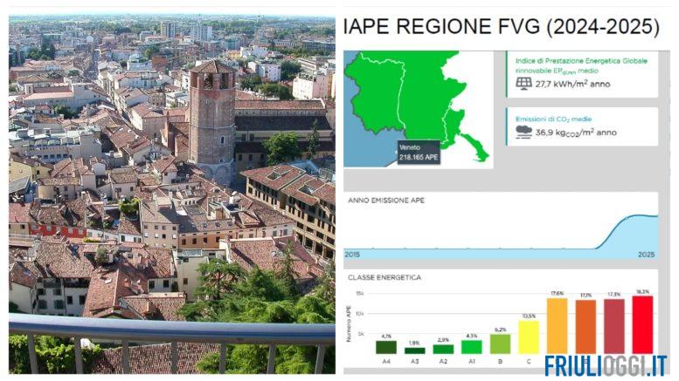679x381 pixels.
Task: Click the A3 energy class bar
Action: click(x=414, y=350)
